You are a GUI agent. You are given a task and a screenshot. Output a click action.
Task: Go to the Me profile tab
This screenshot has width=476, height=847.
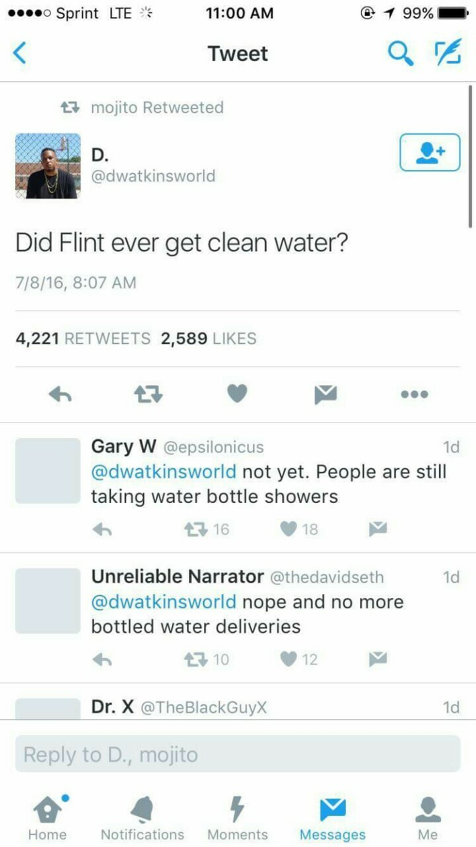pyautogui.click(x=428, y=818)
